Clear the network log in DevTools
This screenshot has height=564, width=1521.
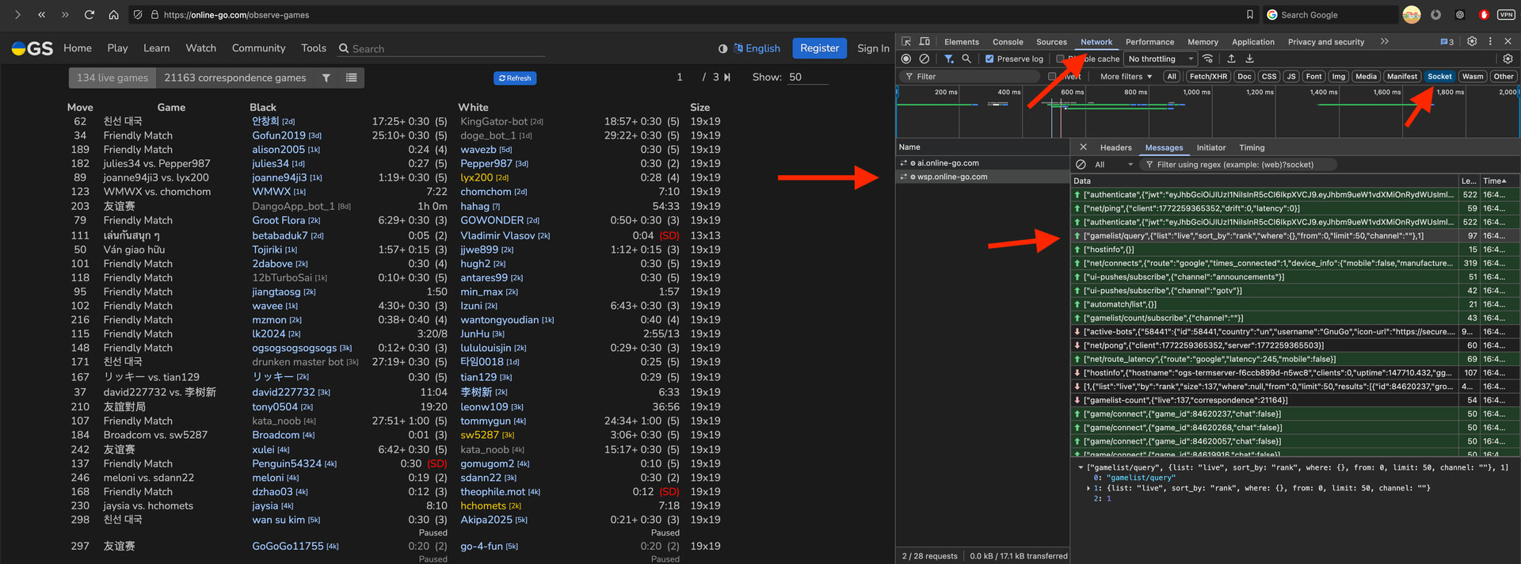pos(924,59)
